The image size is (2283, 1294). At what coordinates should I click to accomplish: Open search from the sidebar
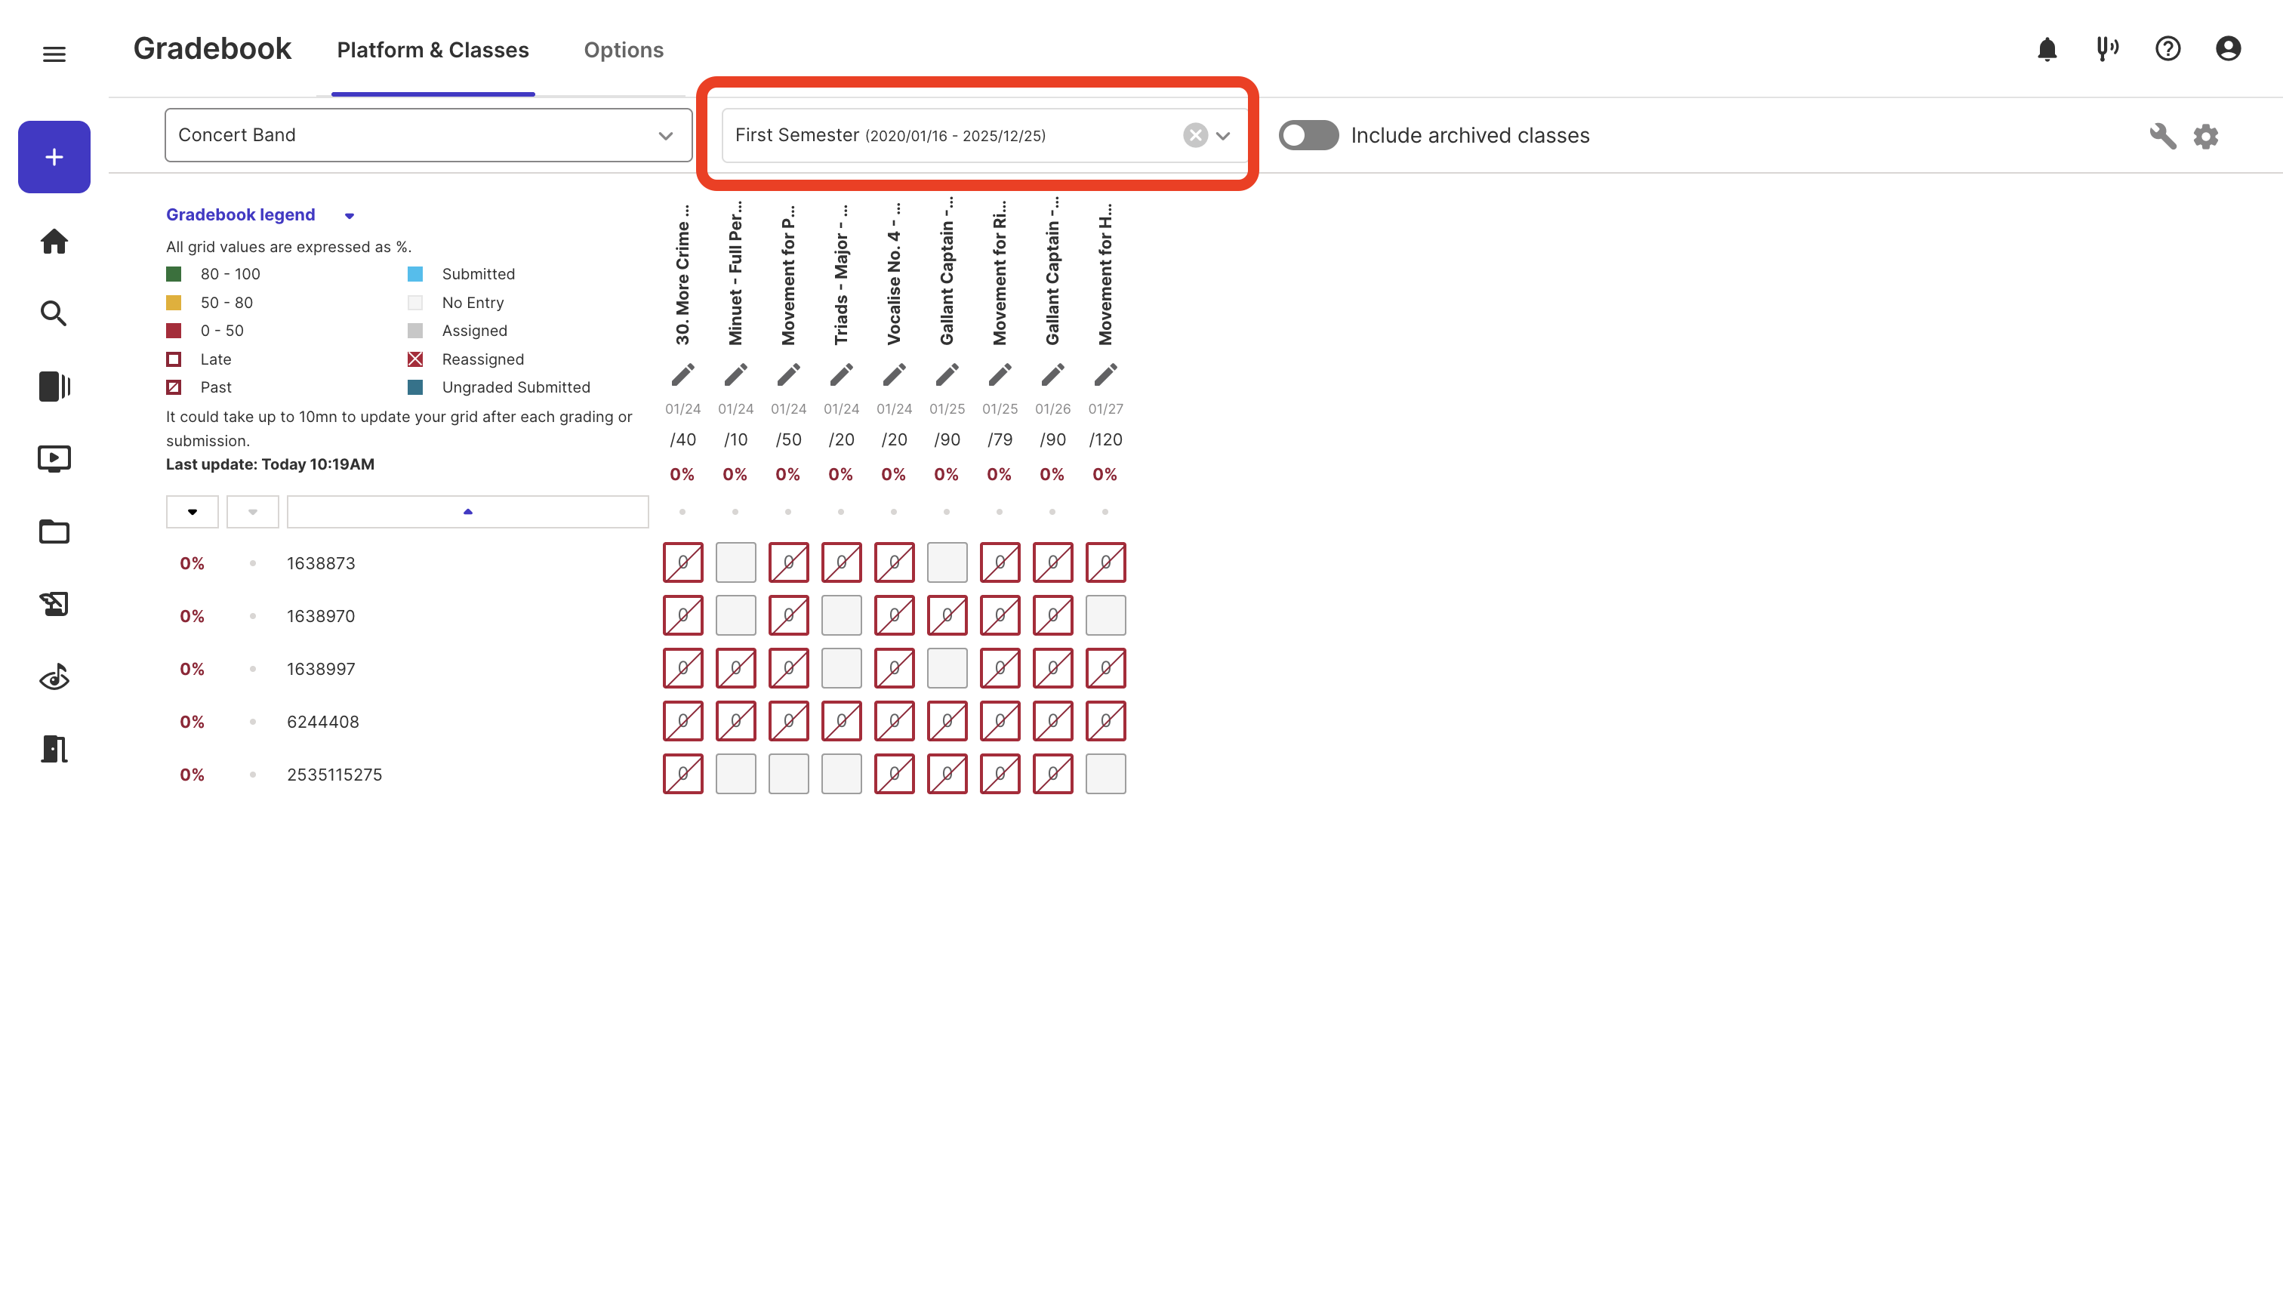[54, 313]
